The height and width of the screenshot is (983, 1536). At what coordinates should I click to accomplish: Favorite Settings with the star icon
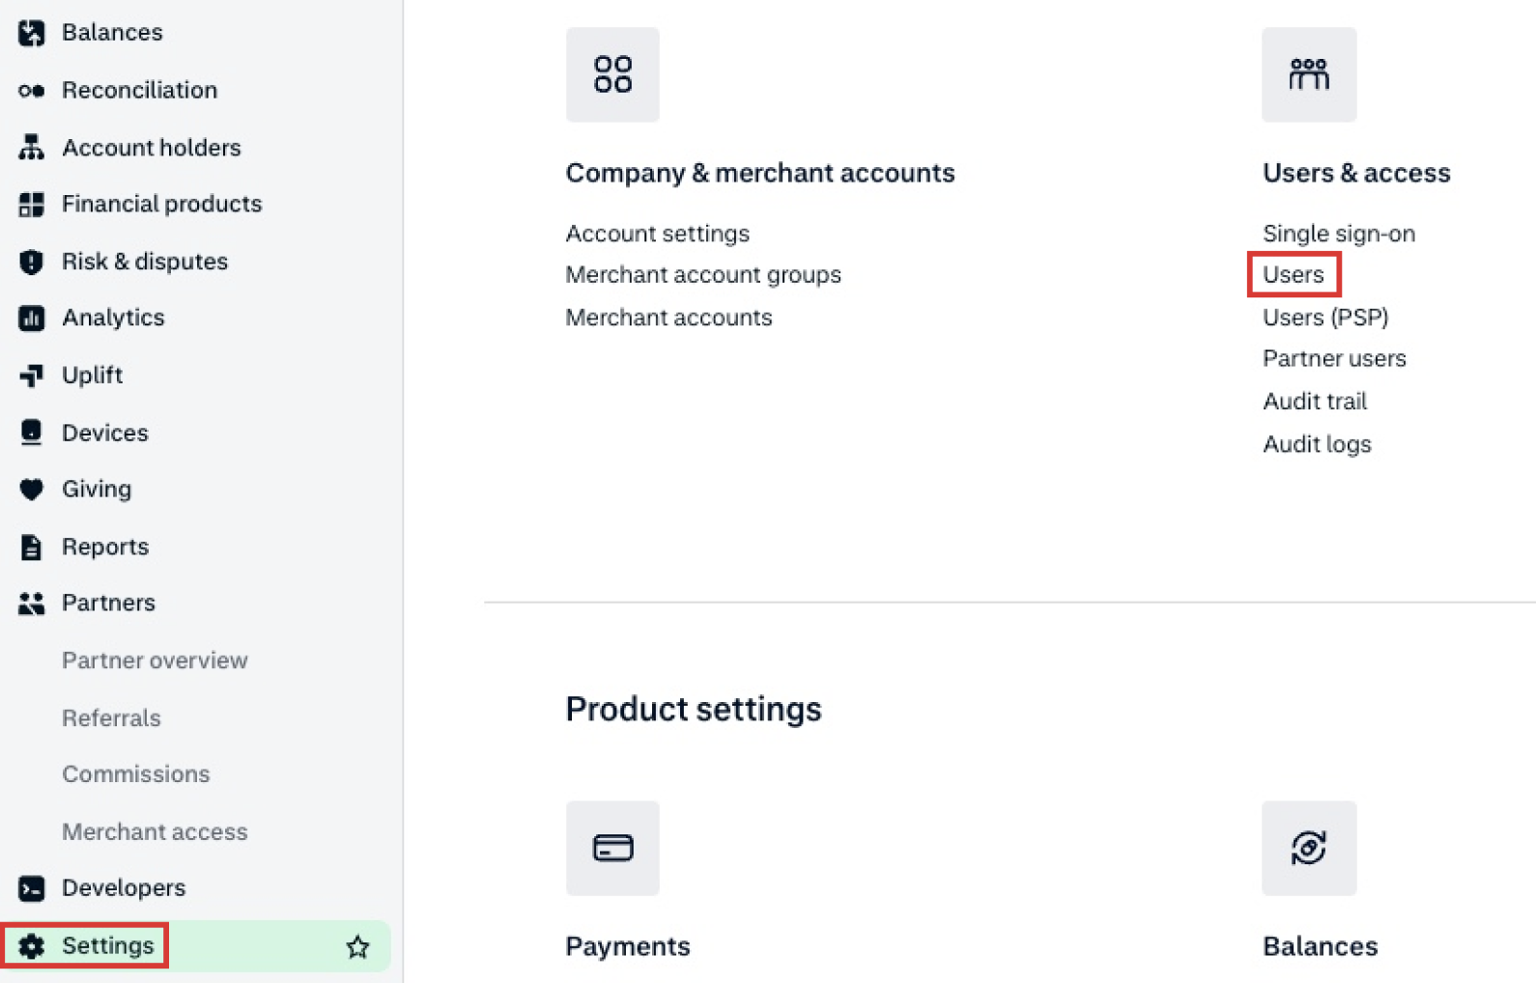click(357, 946)
